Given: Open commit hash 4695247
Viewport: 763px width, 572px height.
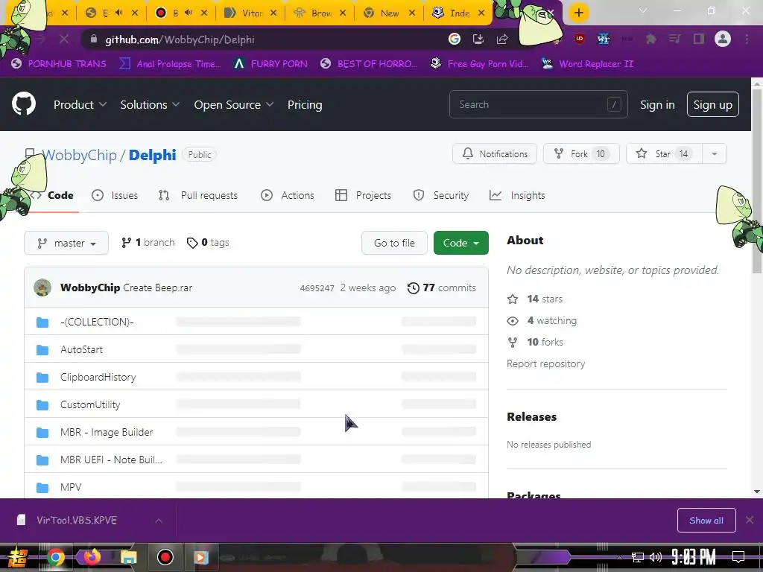Looking at the screenshot, I should 317,288.
